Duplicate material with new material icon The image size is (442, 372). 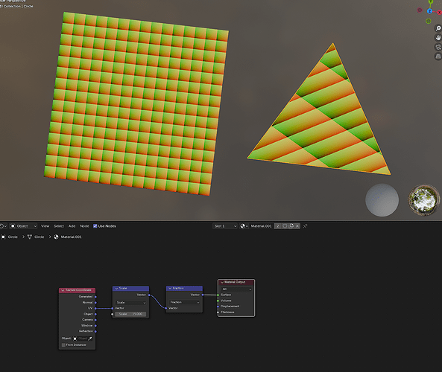click(x=291, y=226)
